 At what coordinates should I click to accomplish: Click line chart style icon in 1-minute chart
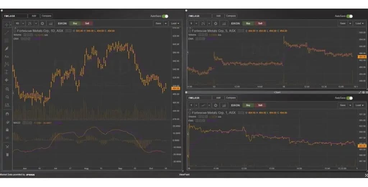203,105
